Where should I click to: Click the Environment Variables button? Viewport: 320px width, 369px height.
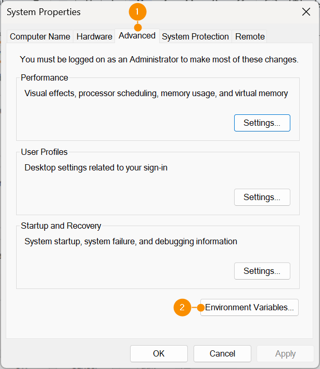[249, 308]
